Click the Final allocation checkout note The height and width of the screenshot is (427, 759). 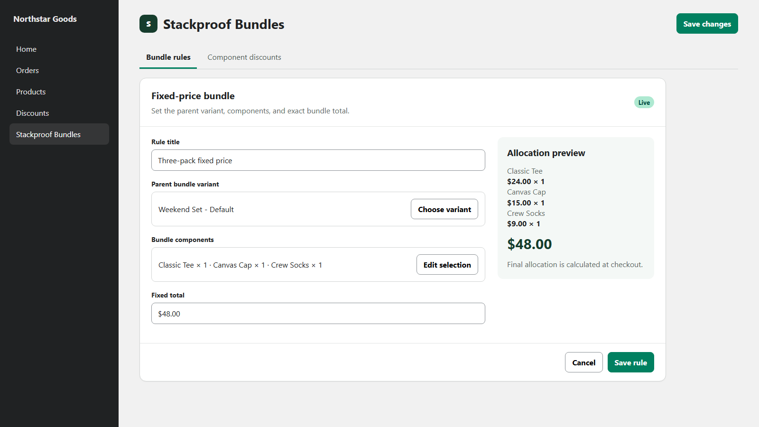pos(575,264)
